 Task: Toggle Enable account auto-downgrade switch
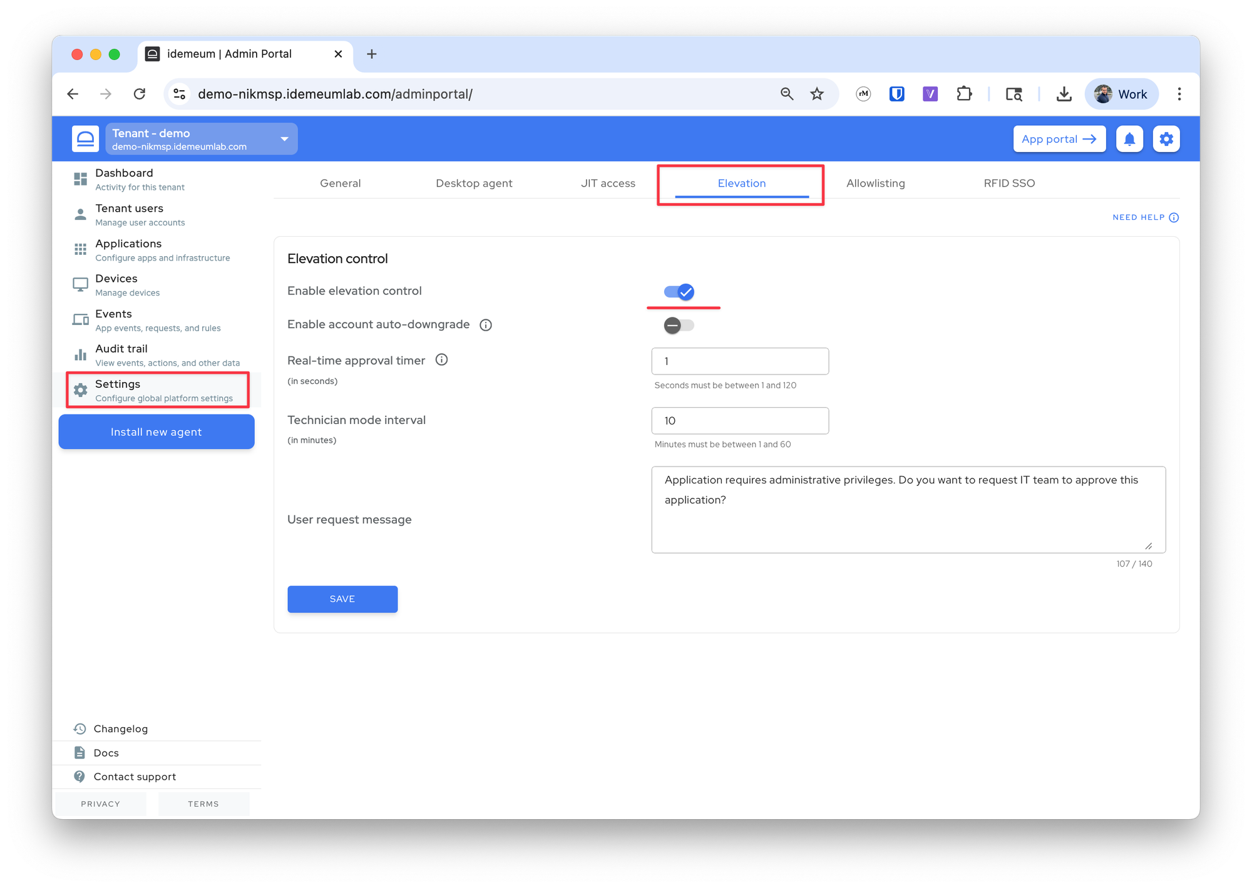pos(679,325)
